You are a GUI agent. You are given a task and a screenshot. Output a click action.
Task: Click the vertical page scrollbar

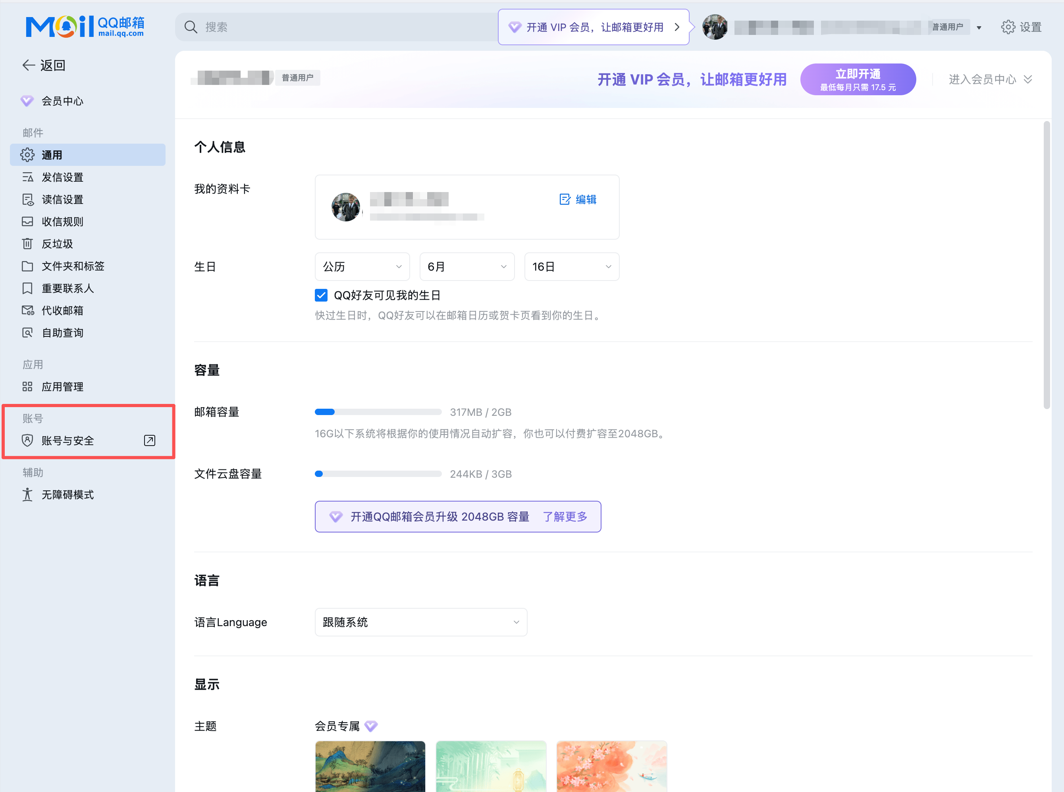pos(1047,265)
